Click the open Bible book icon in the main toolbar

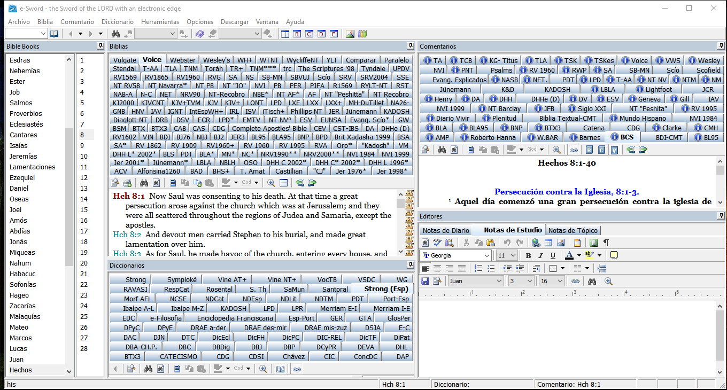[x=54, y=34]
